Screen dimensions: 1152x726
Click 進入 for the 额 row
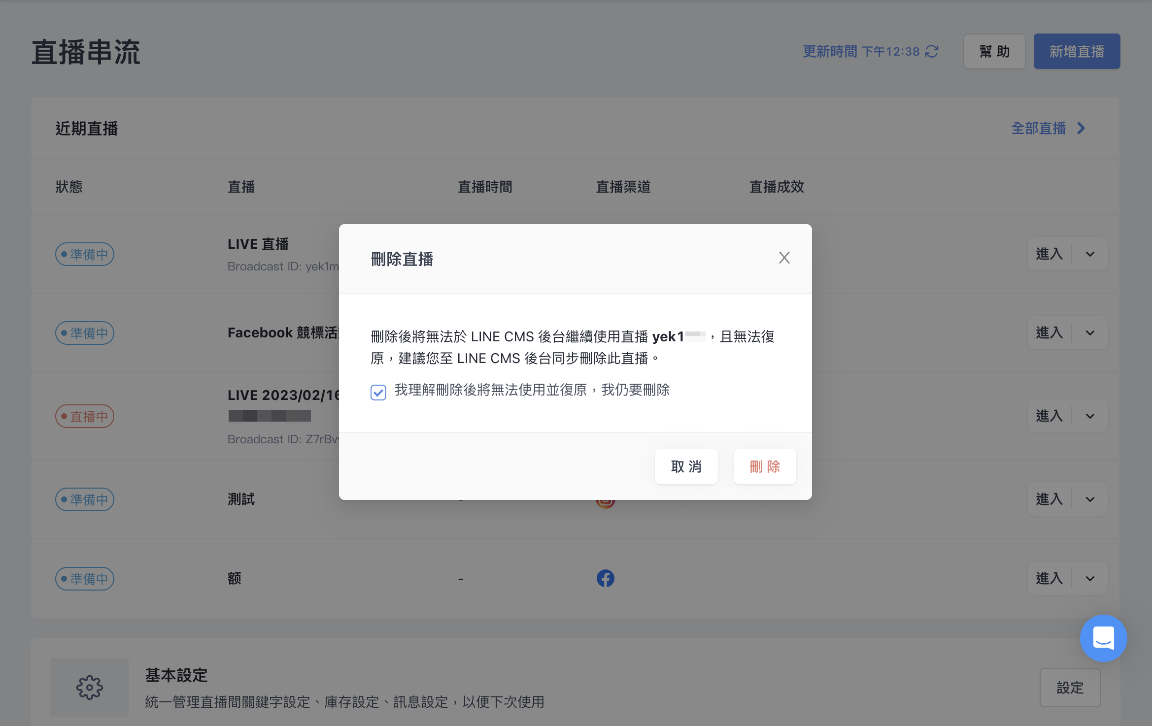[1050, 578]
